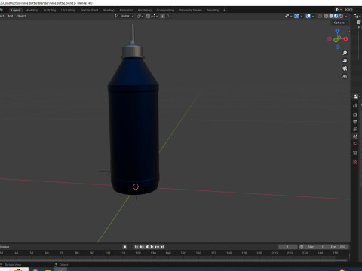Play the animation in reverse
Viewport: 362px width, 271px height.
click(147, 247)
